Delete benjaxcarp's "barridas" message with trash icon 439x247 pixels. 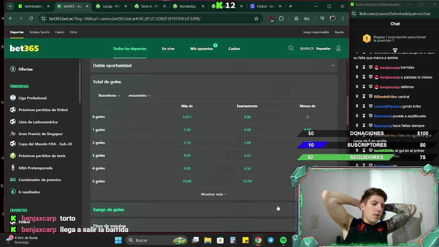pos(357,67)
